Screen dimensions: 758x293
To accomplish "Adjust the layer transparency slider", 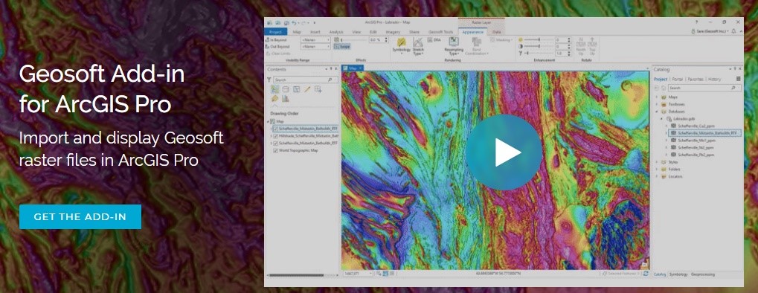I will [354, 39].
